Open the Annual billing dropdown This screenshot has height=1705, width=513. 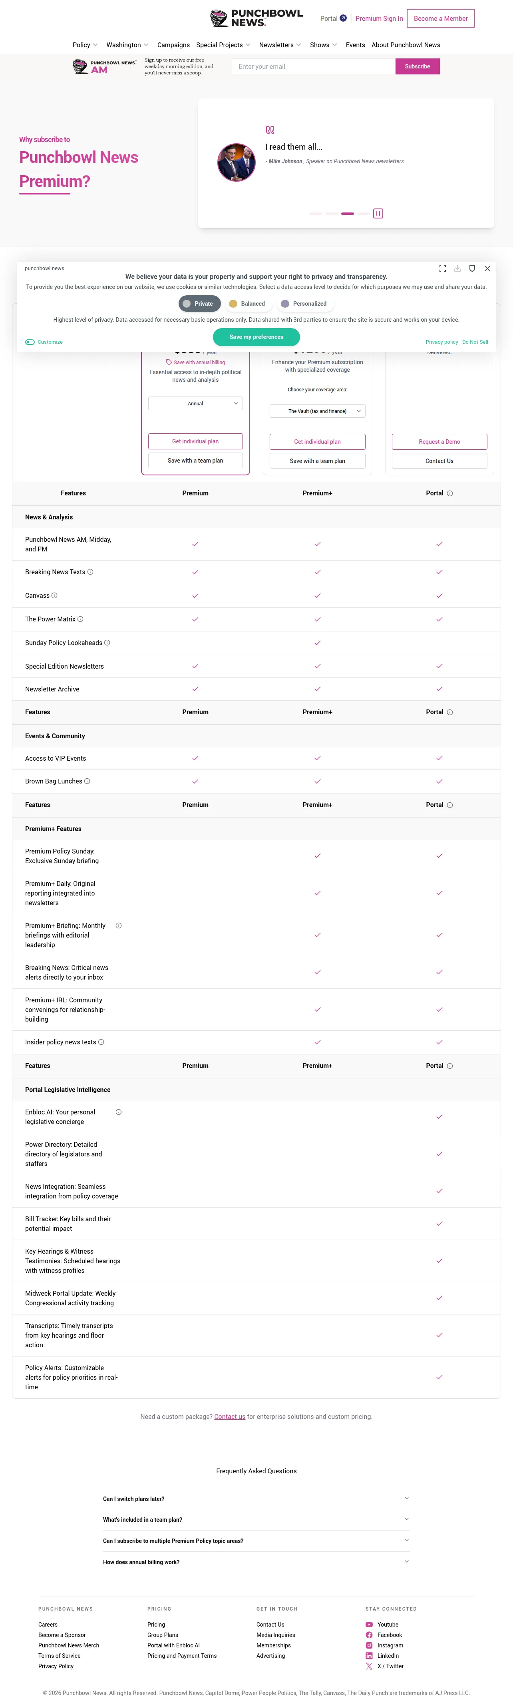pos(196,403)
